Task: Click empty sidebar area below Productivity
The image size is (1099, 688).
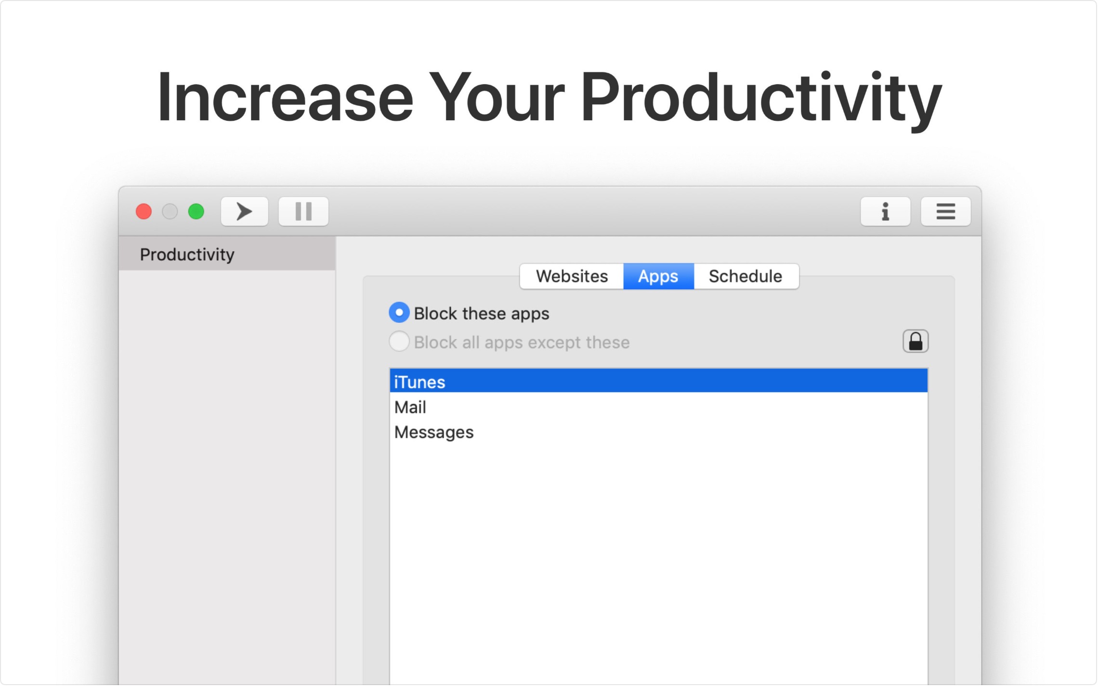Action: point(227,457)
